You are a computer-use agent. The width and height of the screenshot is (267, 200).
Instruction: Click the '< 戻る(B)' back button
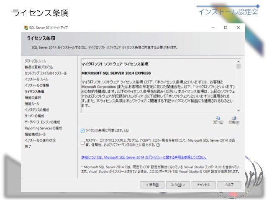click(x=152, y=185)
